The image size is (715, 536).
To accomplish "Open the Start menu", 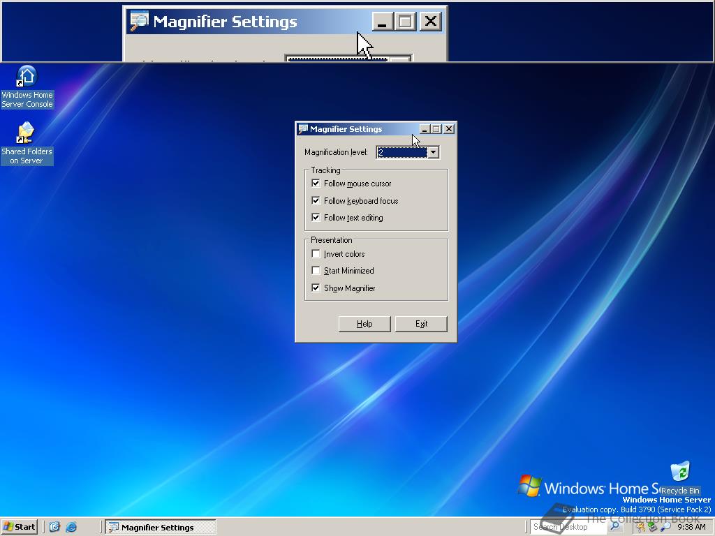I will [20, 527].
